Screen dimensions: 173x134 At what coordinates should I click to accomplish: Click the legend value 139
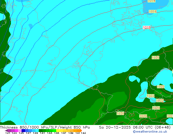click(x=71, y=133)
